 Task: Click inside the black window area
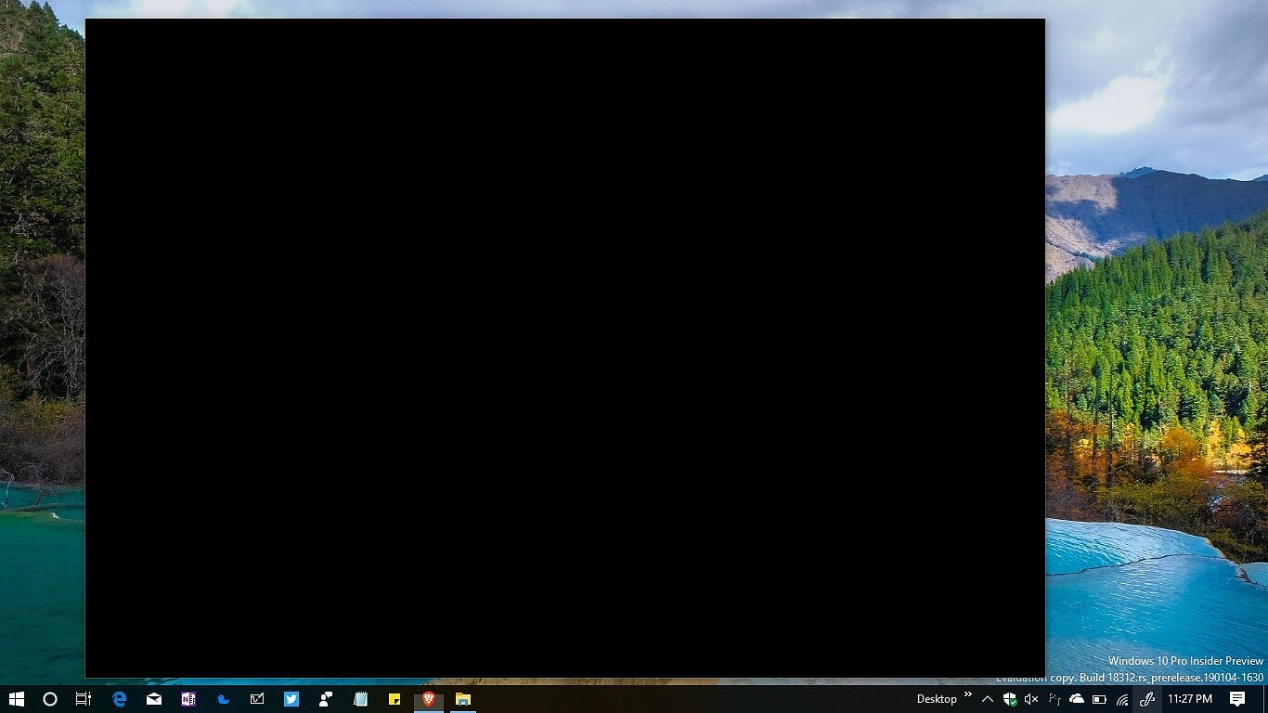[565, 348]
